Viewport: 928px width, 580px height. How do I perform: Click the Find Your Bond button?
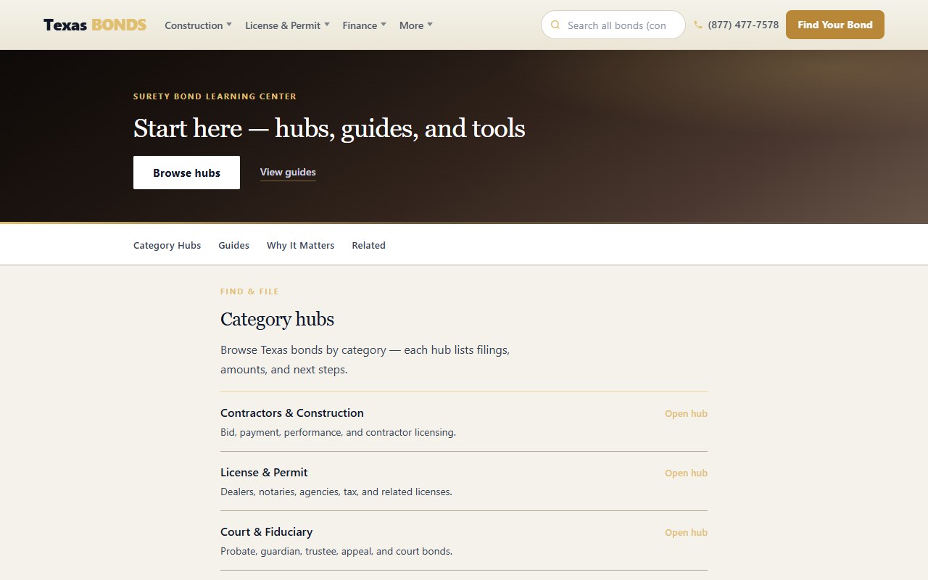pyautogui.click(x=835, y=25)
